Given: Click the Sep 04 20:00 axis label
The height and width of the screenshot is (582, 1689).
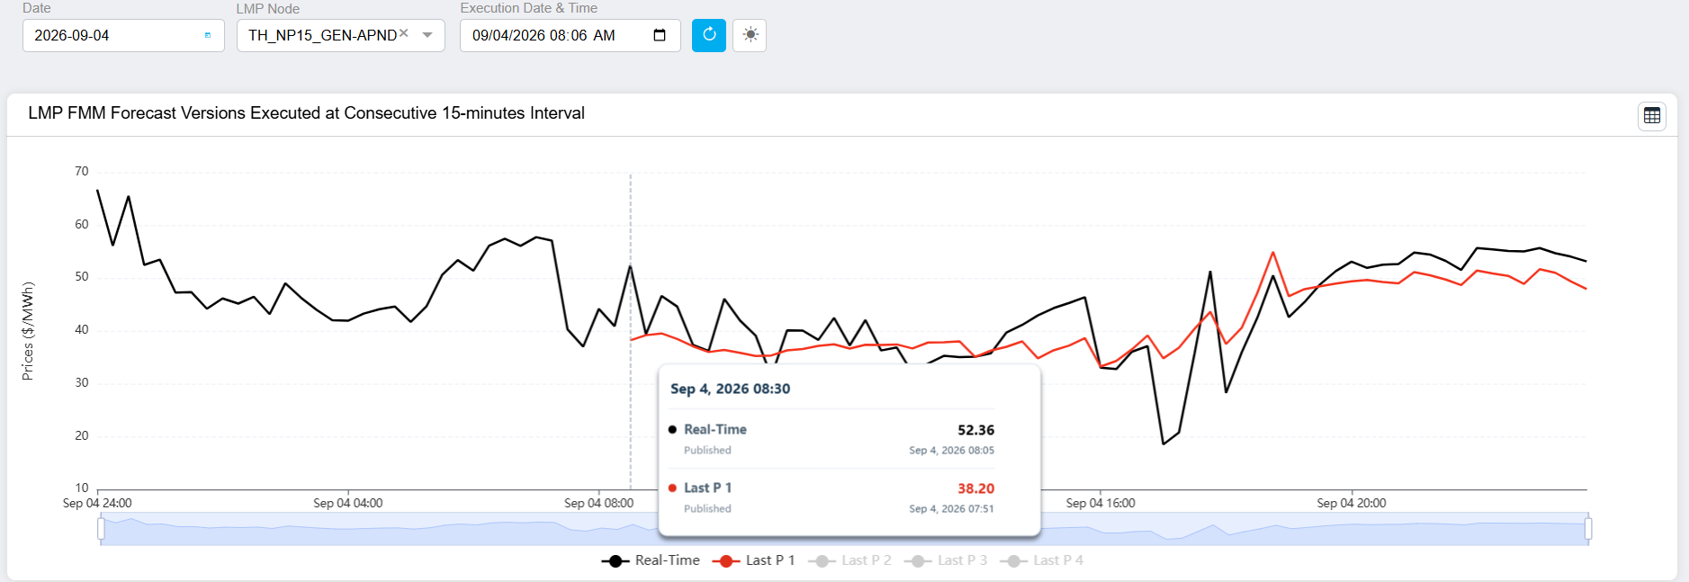Looking at the screenshot, I should (1351, 503).
